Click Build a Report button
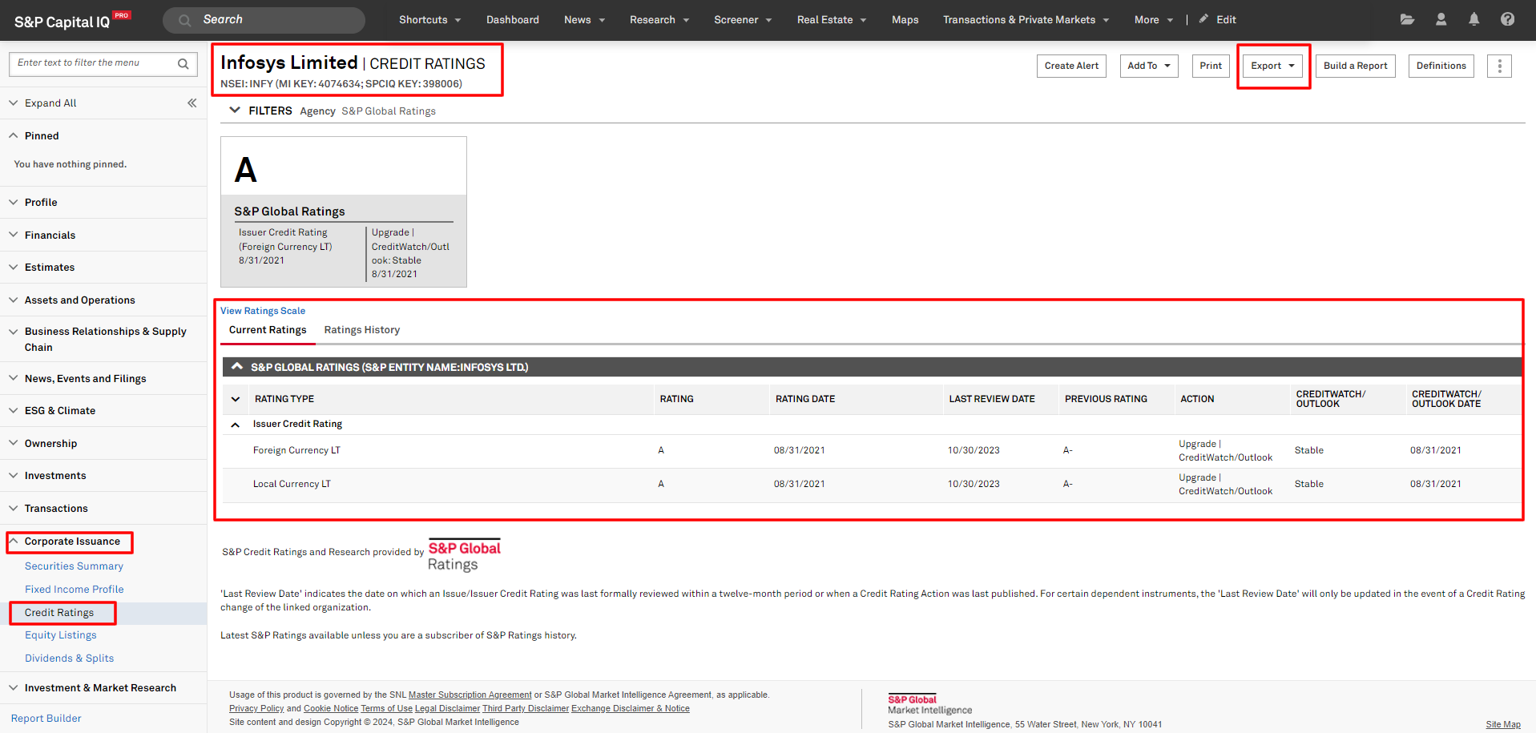This screenshot has width=1536, height=733. click(1355, 66)
